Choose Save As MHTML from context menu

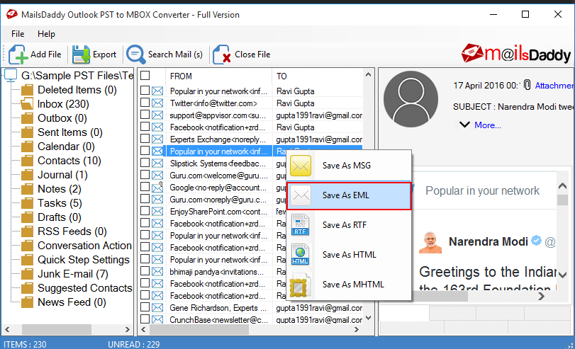tap(349, 285)
